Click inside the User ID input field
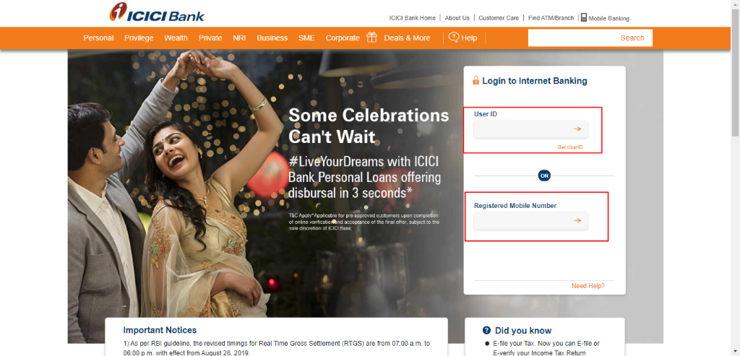This screenshot has height=356, width=740. (520, 129)
